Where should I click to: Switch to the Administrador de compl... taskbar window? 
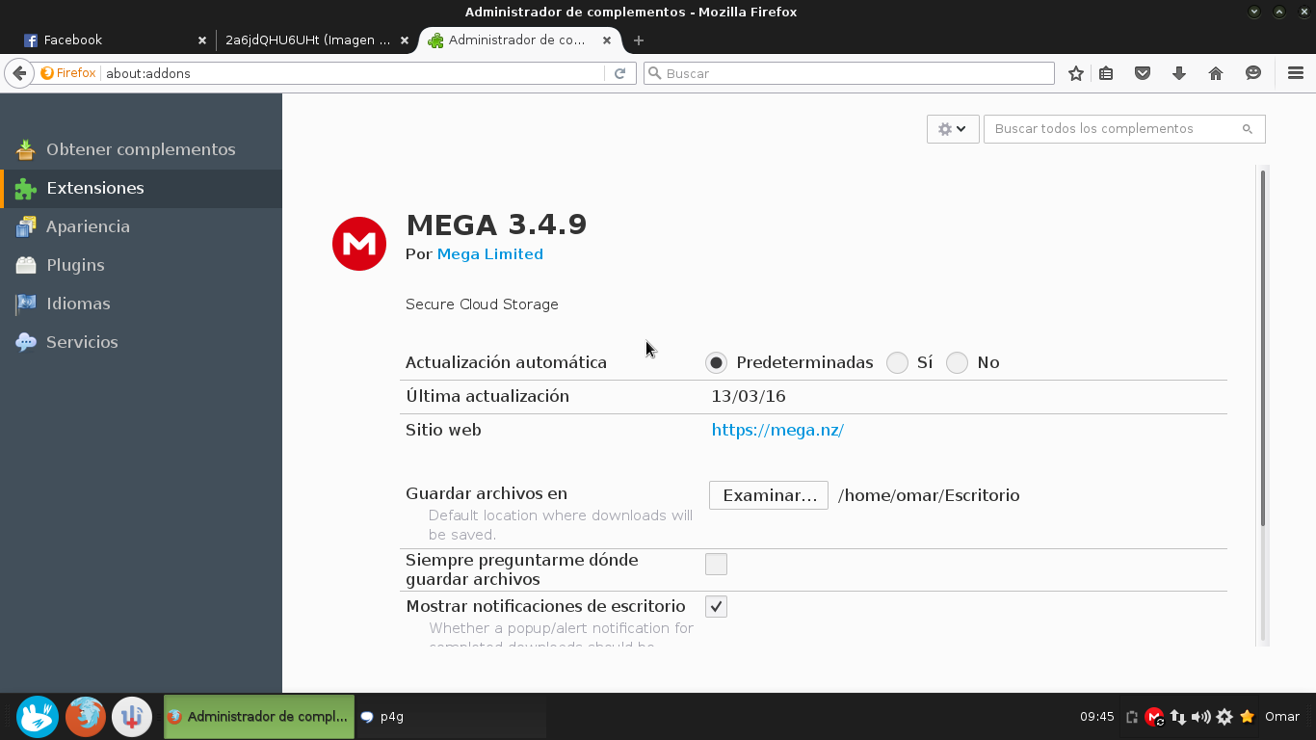259,717
